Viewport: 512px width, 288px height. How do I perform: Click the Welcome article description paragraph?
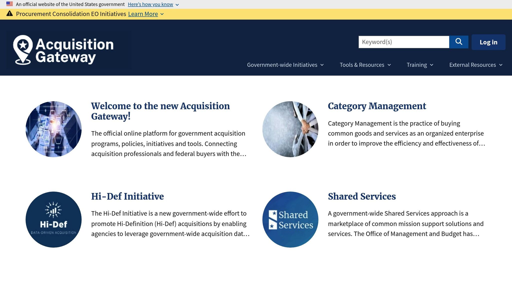coord(169,143)
